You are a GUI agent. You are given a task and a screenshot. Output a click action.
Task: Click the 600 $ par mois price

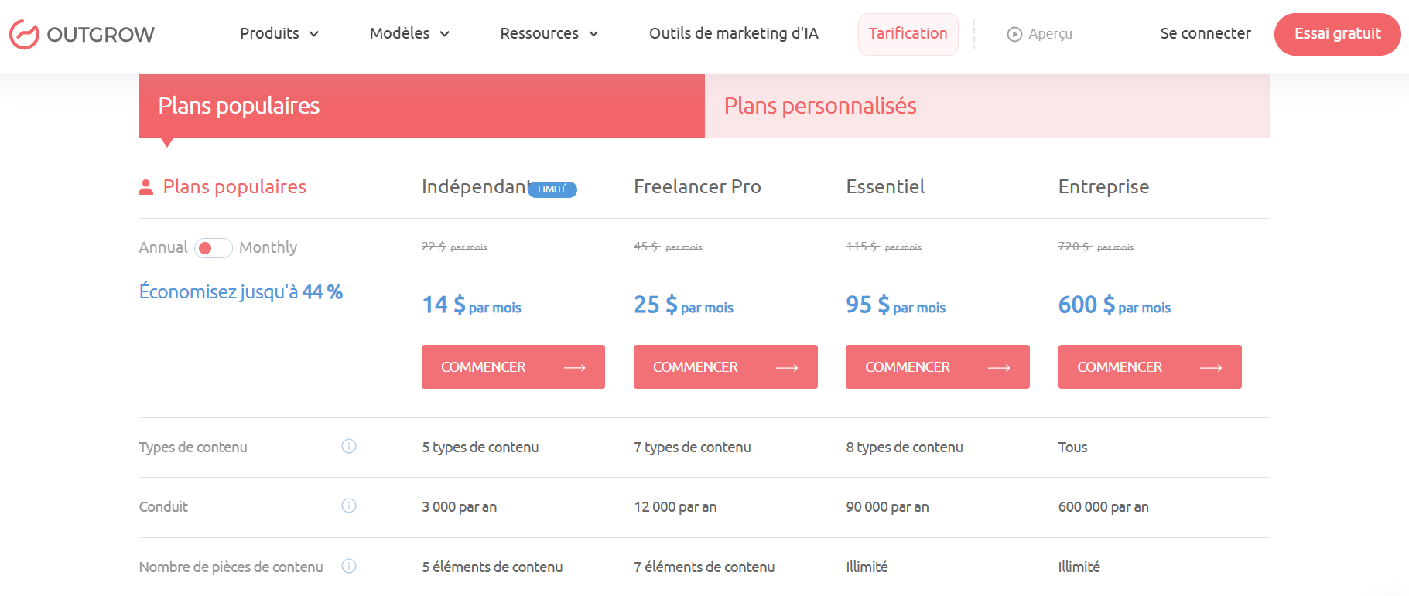[x=1114, y=305]
